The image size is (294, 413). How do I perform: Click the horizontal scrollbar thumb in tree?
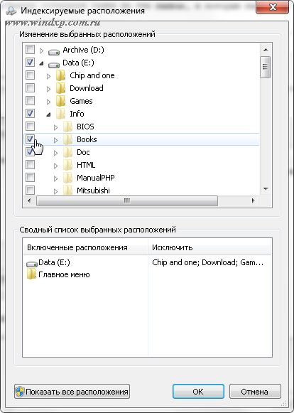(x=127, y=201)
